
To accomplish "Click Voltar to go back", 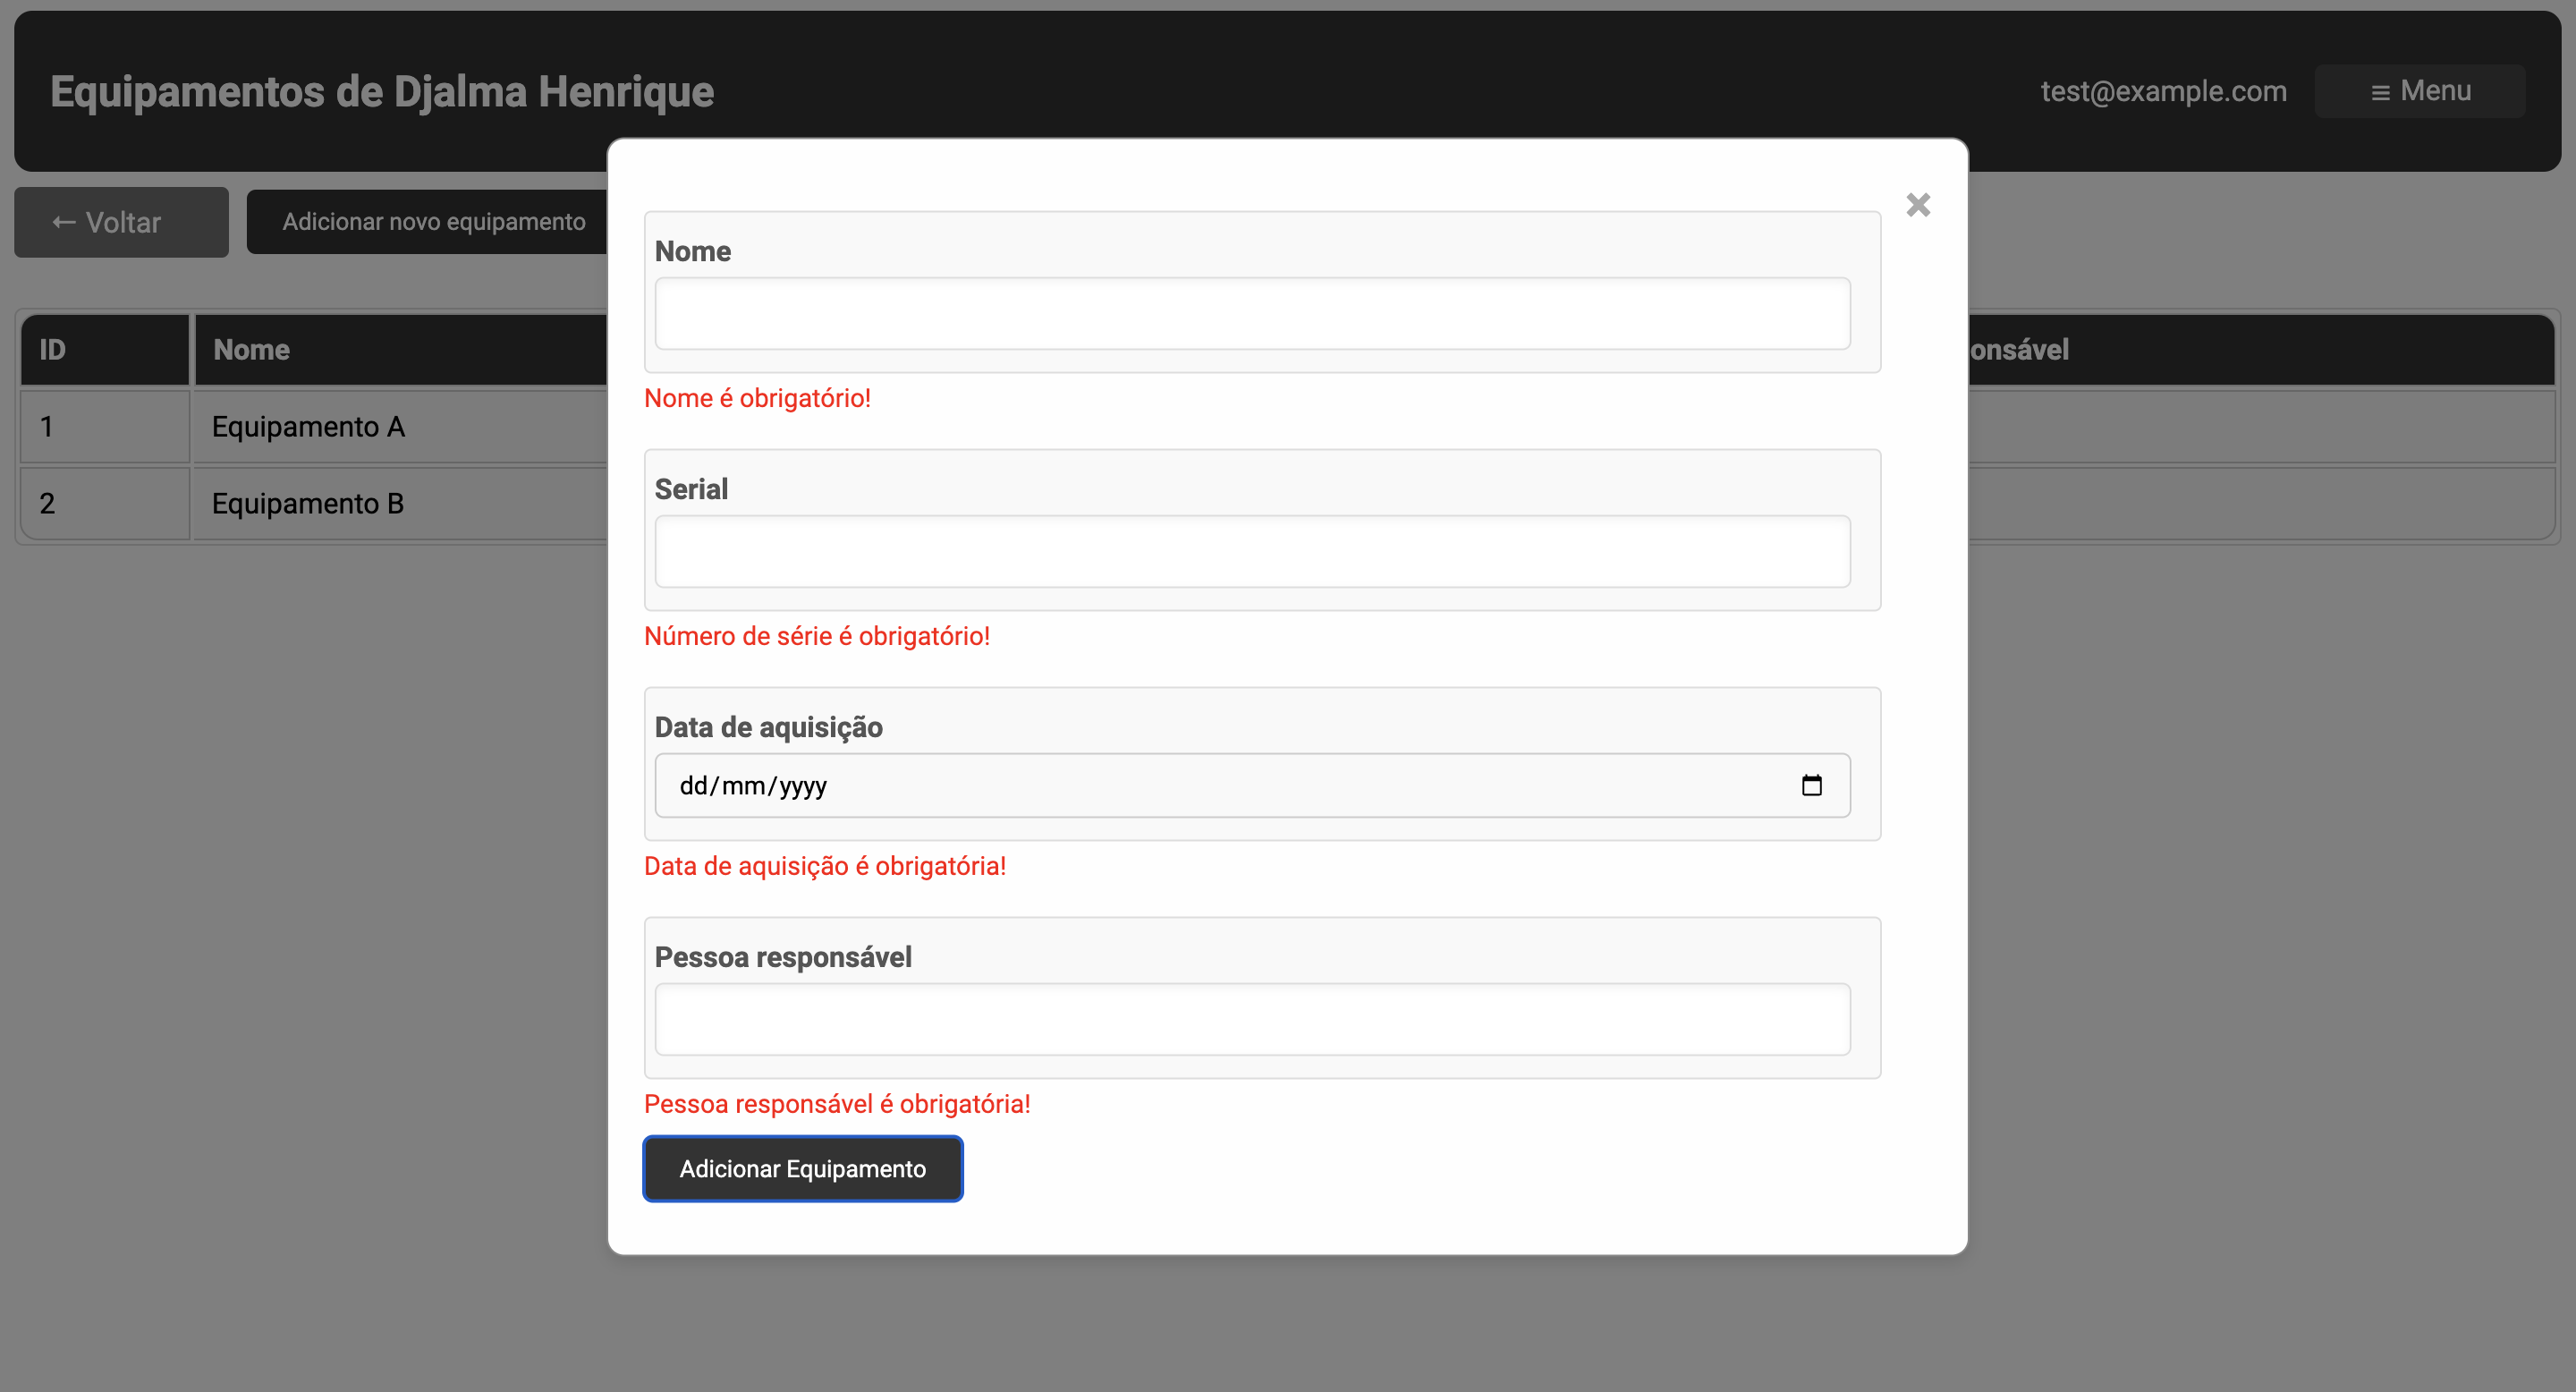I will (x=121, y=221).
